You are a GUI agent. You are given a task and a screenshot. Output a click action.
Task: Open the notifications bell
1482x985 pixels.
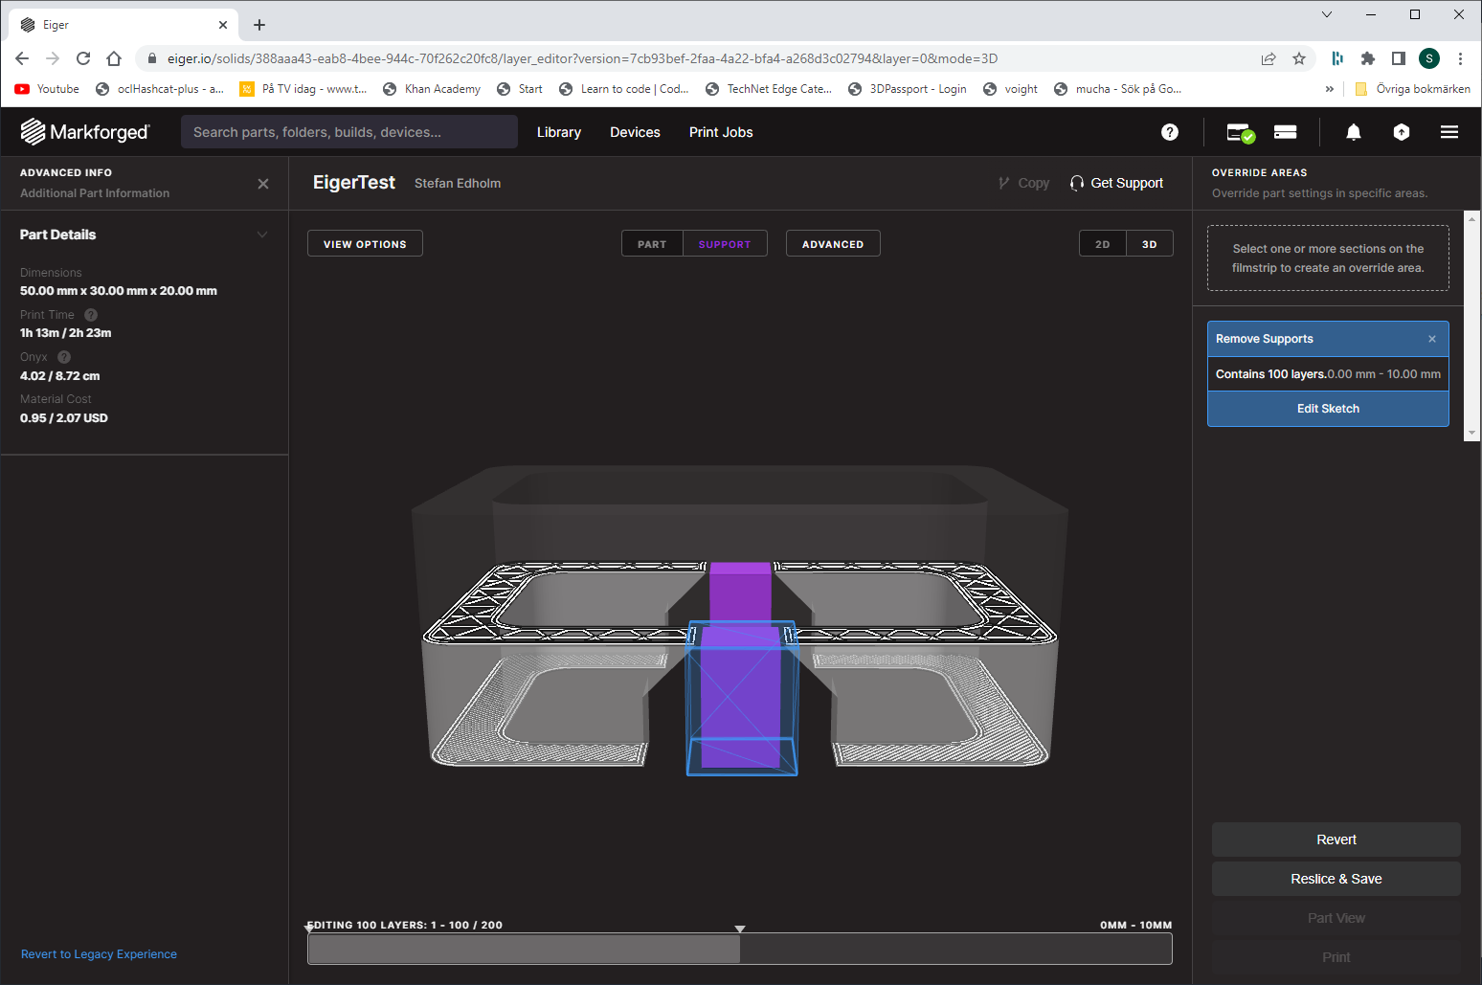click(x=1353, y=132)
